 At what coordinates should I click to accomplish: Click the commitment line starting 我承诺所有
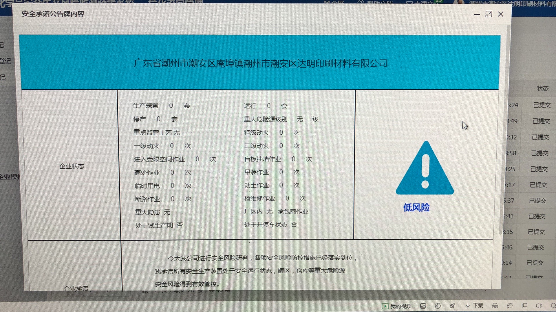pyautogui.click(x=250, y=271)
